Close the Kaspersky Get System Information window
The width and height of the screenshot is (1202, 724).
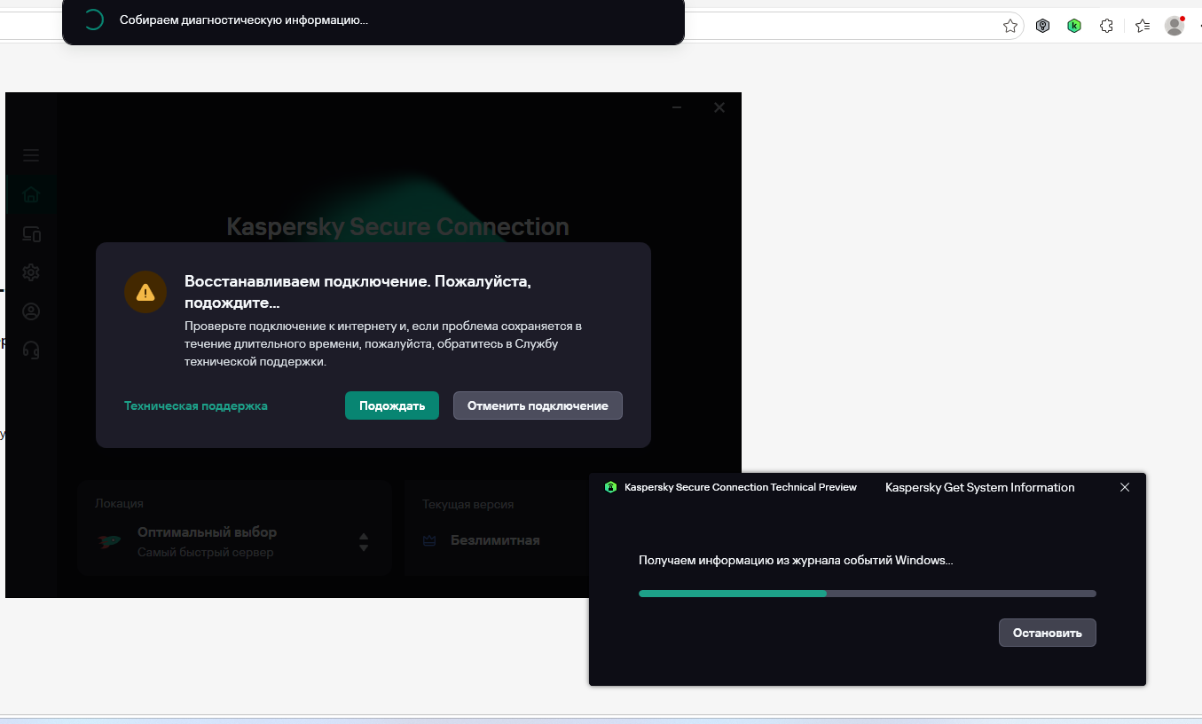[1125, 487]
